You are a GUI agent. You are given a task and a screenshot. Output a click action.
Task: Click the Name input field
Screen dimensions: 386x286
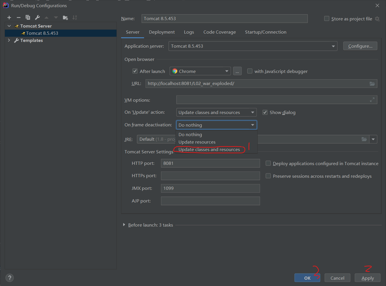224,19
